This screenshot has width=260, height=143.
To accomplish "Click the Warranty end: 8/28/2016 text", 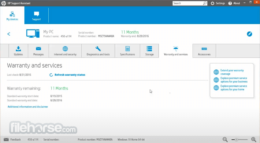I will [x=135, y=36].
